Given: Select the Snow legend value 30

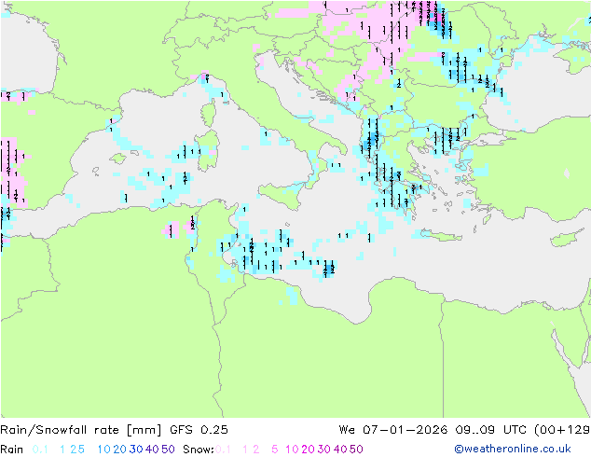Looking at the screenshot, I should click(x=324, y=450).
